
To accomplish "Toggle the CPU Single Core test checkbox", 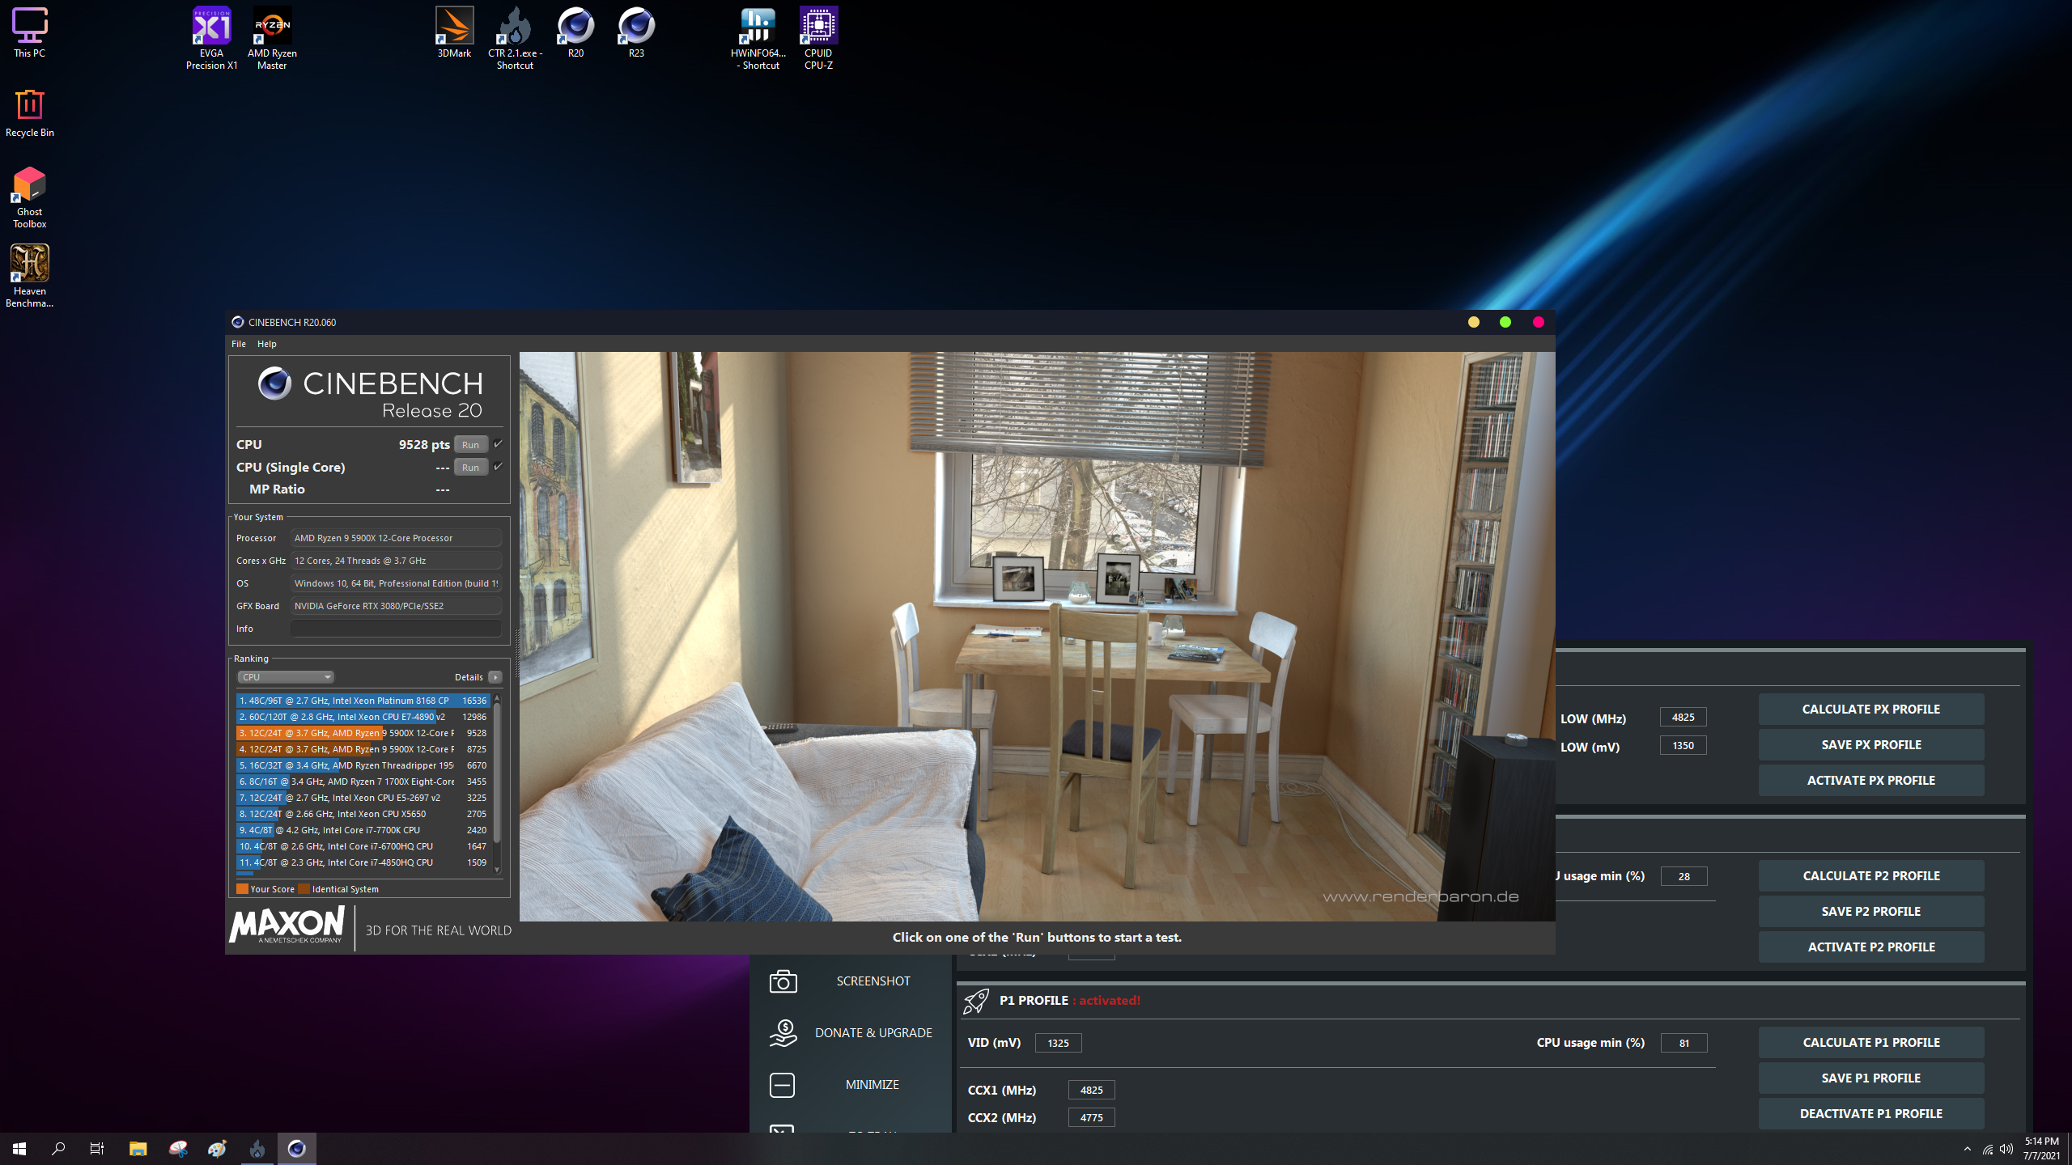I will pos(499,467).
